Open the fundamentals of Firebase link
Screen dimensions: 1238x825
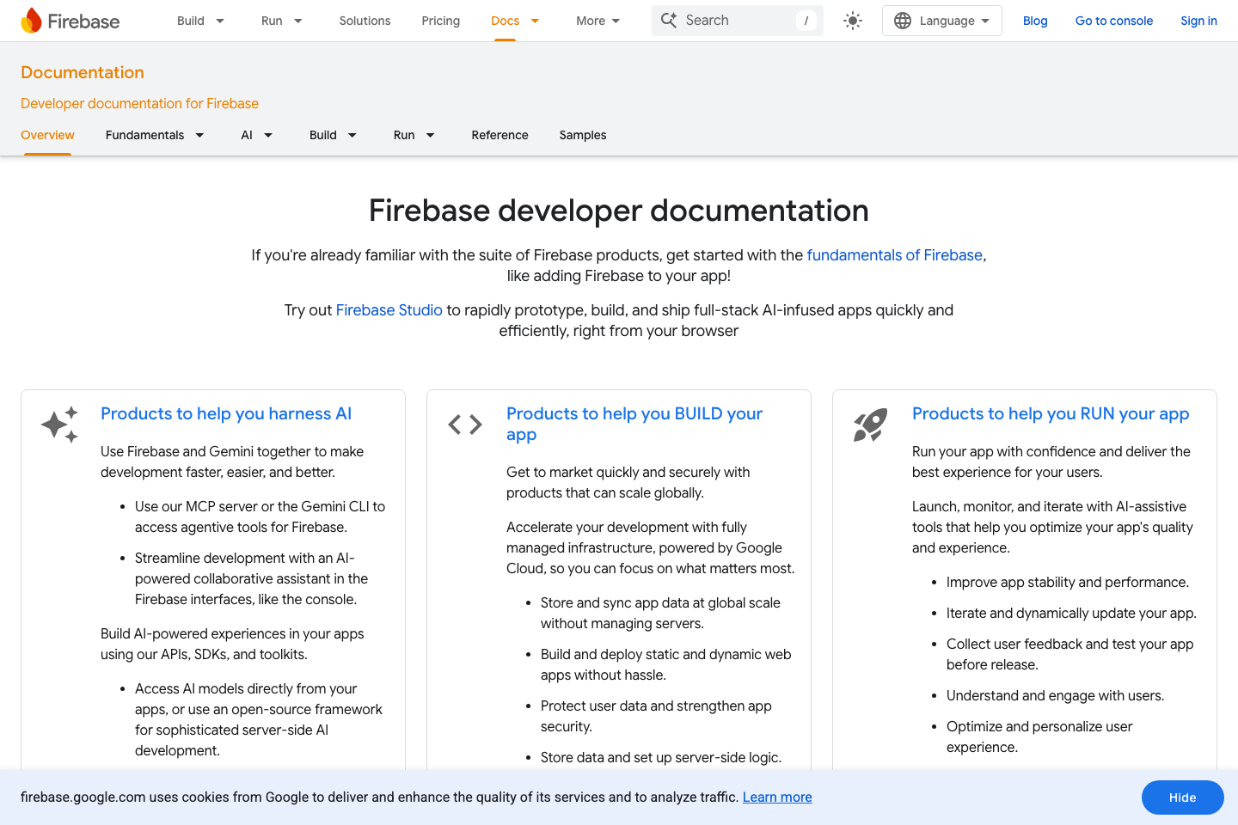point(894,255)
